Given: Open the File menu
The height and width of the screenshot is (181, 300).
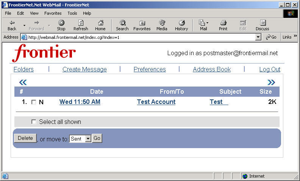Looking at the screenshot, I should (8, 13).
